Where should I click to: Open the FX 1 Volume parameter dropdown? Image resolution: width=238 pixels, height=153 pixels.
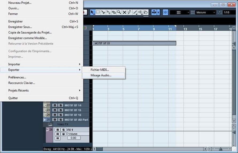(x=78, y=134)
